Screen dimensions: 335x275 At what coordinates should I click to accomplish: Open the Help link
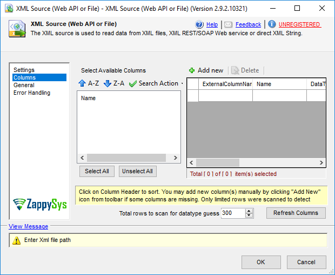click(212, 24)
